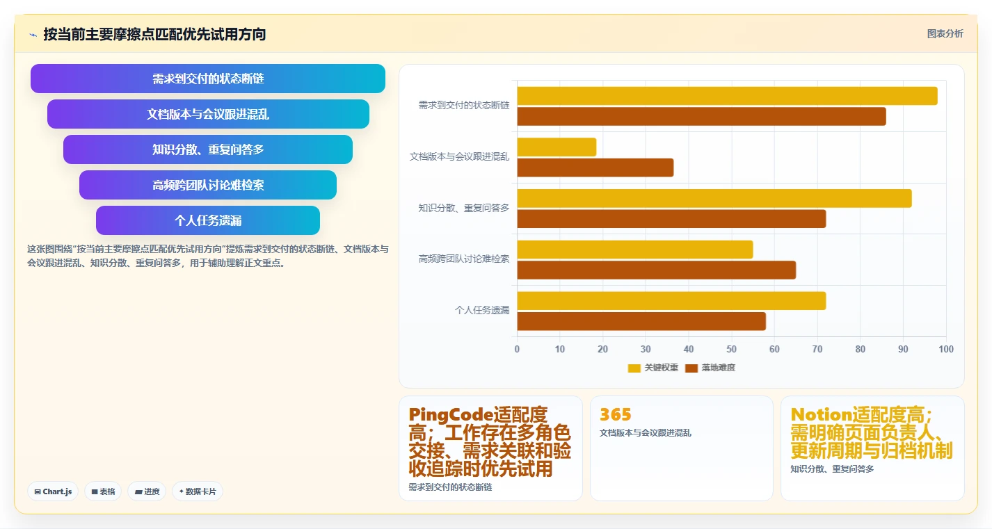Click the 数据卡片 tag chip

[x=198, y=491]
